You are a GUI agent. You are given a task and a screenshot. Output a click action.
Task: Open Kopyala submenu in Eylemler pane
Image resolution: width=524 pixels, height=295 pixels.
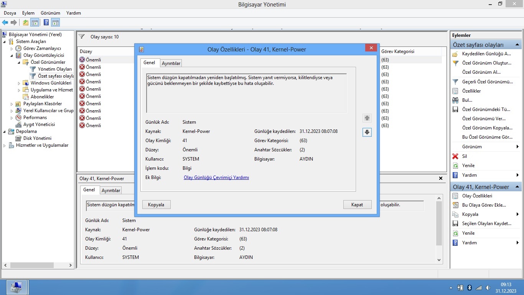point(486,214)
